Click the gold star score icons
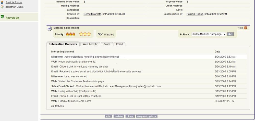The height and width of the screenshot is (121, 255). [x=85, y=34]
